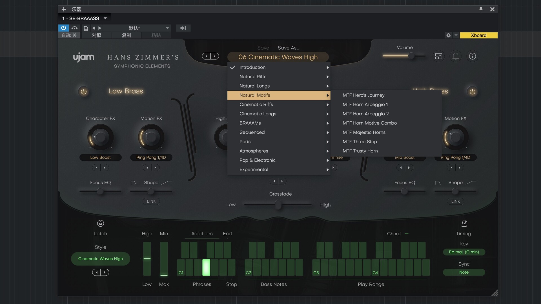This screenshot has width=541, height=304.
Task: Click the Chord minus button
Action: coord(407,234)
